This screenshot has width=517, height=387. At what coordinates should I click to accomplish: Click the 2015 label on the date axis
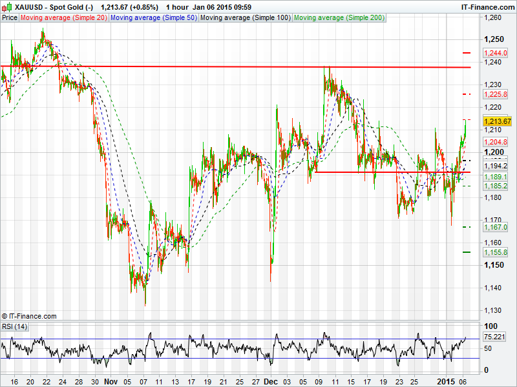446,381
